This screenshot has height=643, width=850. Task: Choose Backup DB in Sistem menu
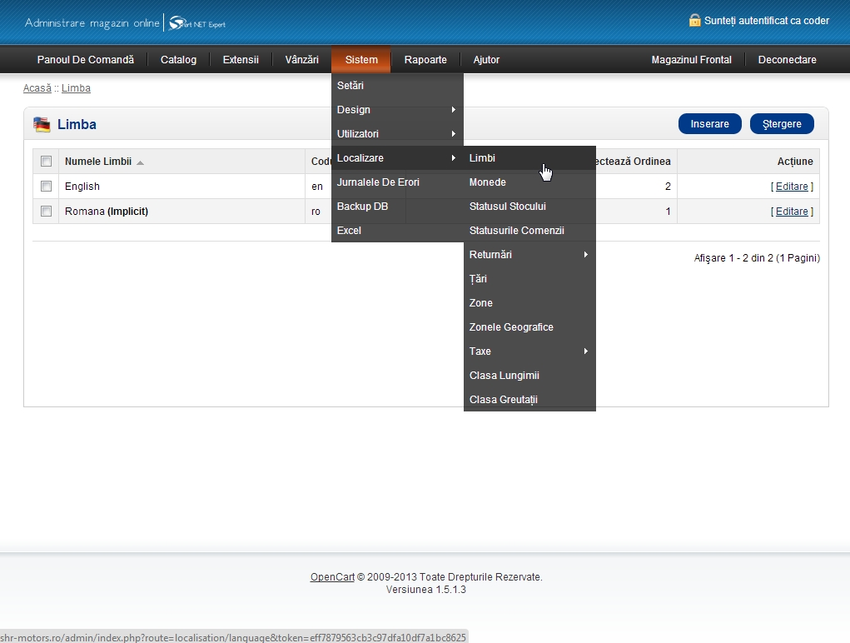click(x=362, y=207)
